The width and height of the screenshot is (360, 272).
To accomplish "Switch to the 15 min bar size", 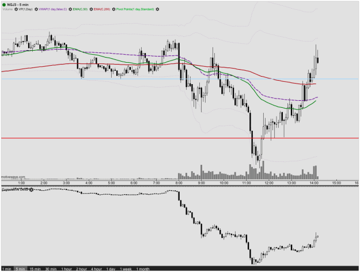I will pyautogui.click(x=35, y=269).
